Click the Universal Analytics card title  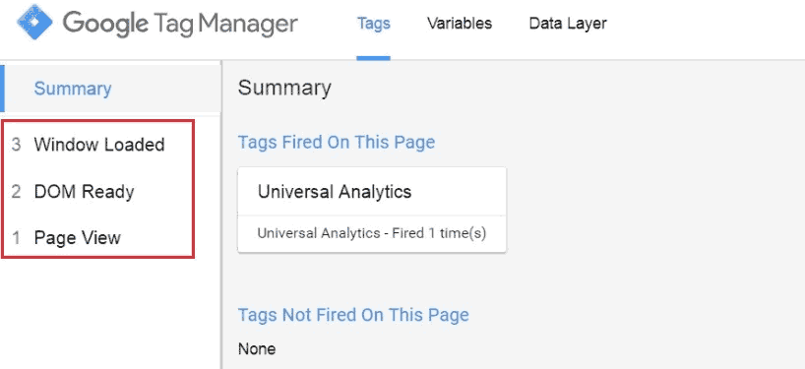(335, 192)
